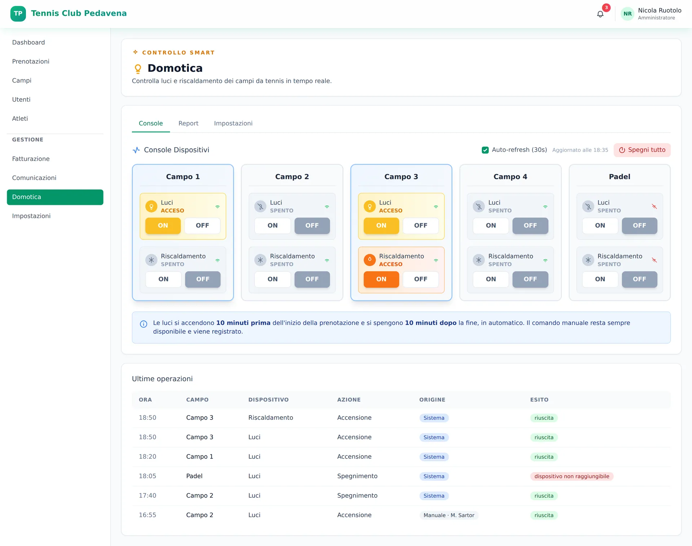
Task: Click Campo 4 Luci bulb-off icon
Action: pyautogui.click(x=479, y=206)
